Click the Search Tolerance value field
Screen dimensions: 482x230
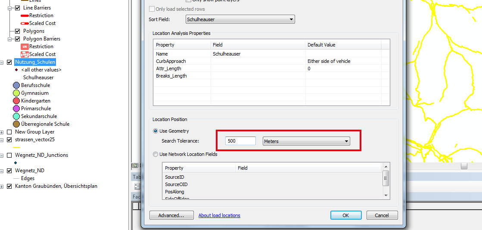(x=240, y=141)
